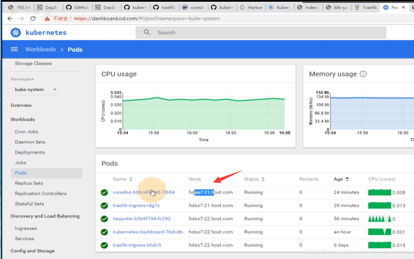Screen dimensions: 414x259
Task: Click green status check for traefik-ingress-rdg7z
Action: pyautogui.click(x=104, y=205)
